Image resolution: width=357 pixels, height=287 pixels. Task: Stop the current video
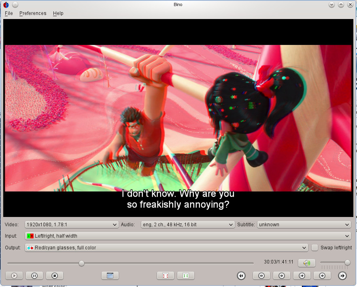[55, 276]
